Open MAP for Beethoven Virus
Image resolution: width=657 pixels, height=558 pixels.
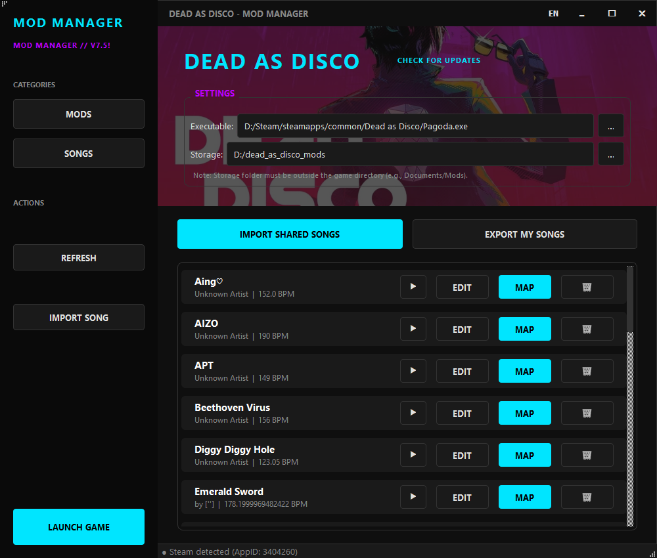click(x=524, y=413)
